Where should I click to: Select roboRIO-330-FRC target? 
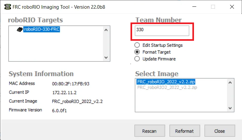42,29
